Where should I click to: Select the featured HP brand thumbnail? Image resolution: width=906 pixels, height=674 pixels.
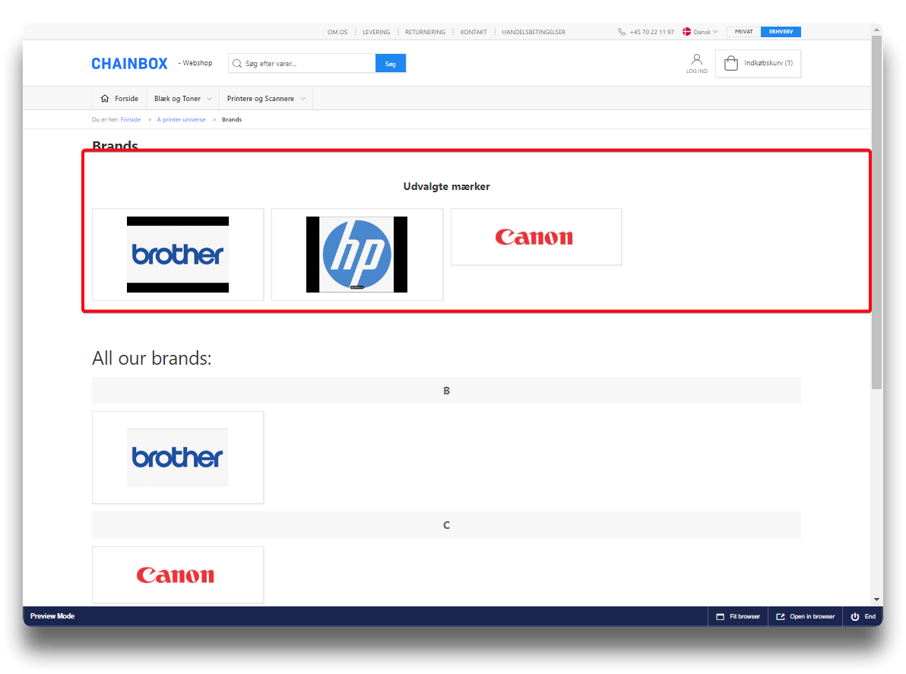356,255
